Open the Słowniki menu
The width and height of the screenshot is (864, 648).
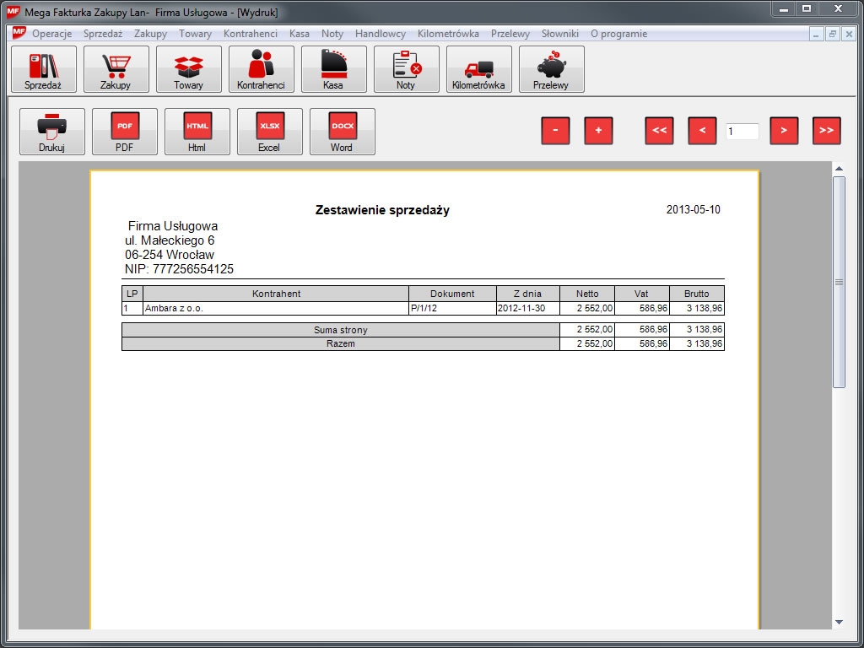(x=560, y=34)
